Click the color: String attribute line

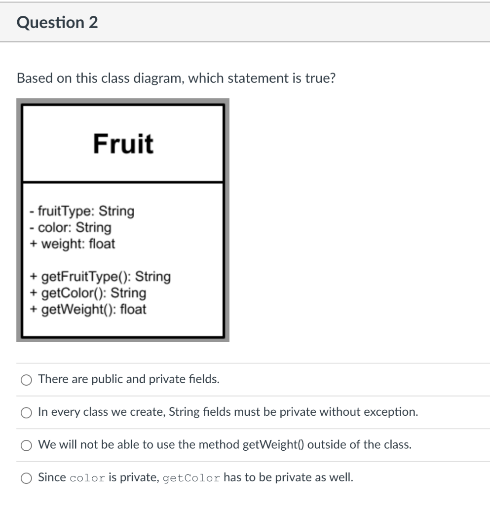tap(70, 227)
